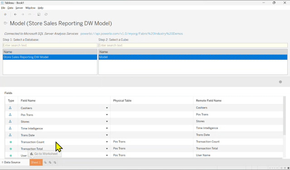Click the Tableau start page logo icon
The image size is (290, 170).
pyautogui.click(x=5, y=14)
